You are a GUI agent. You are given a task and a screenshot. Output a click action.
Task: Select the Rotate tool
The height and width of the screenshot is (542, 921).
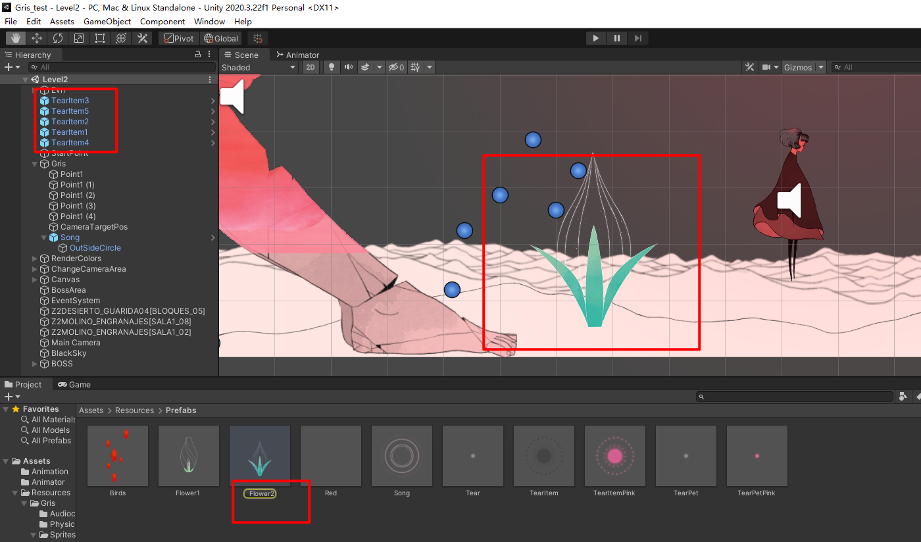(58, 38)
